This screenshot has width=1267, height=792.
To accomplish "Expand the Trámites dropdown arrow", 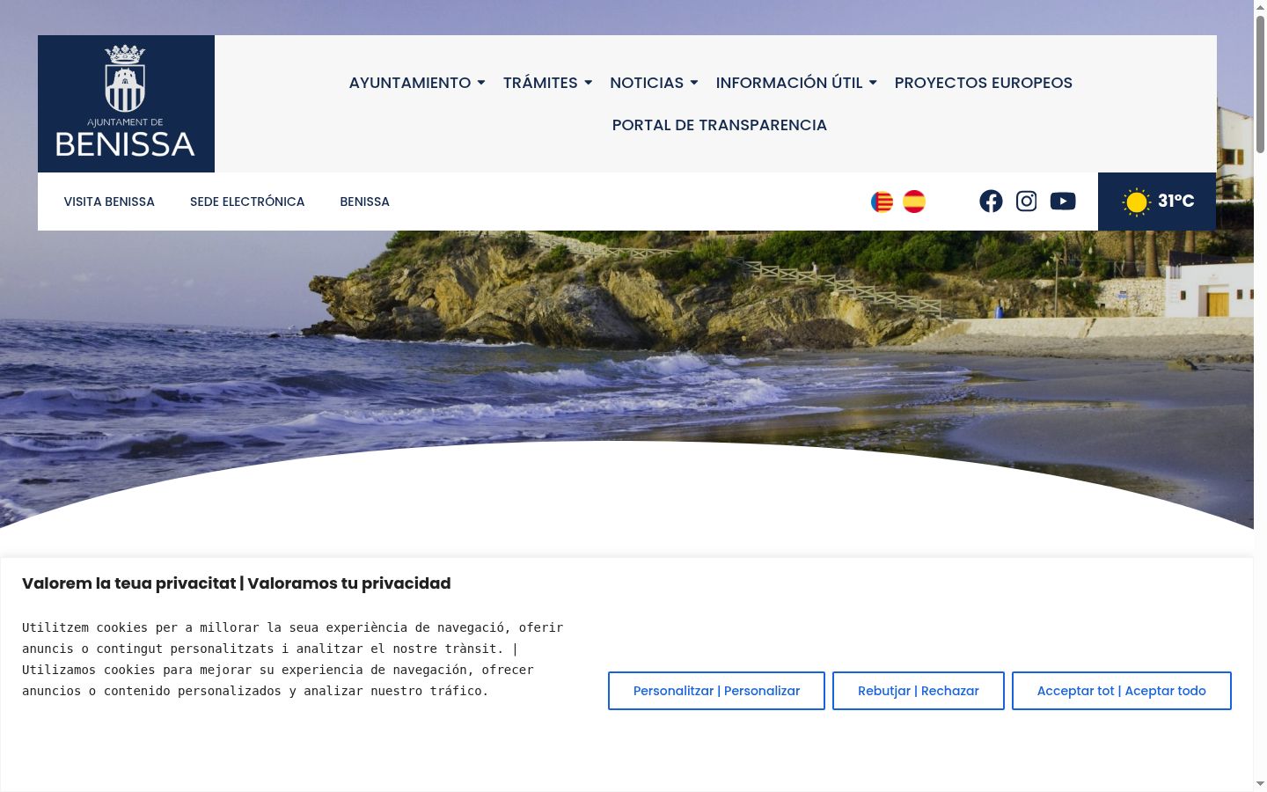I will [589, 83].
